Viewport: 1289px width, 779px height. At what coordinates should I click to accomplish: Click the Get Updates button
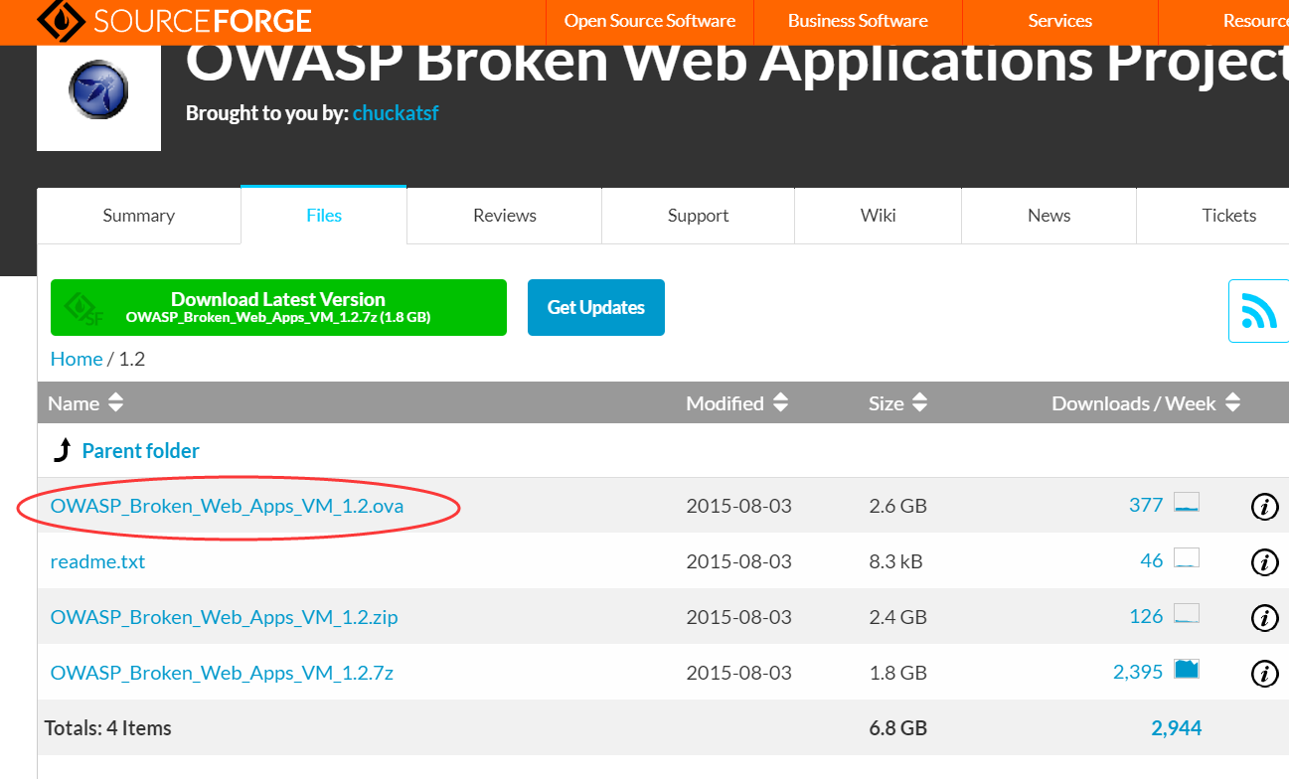[595, 307]
